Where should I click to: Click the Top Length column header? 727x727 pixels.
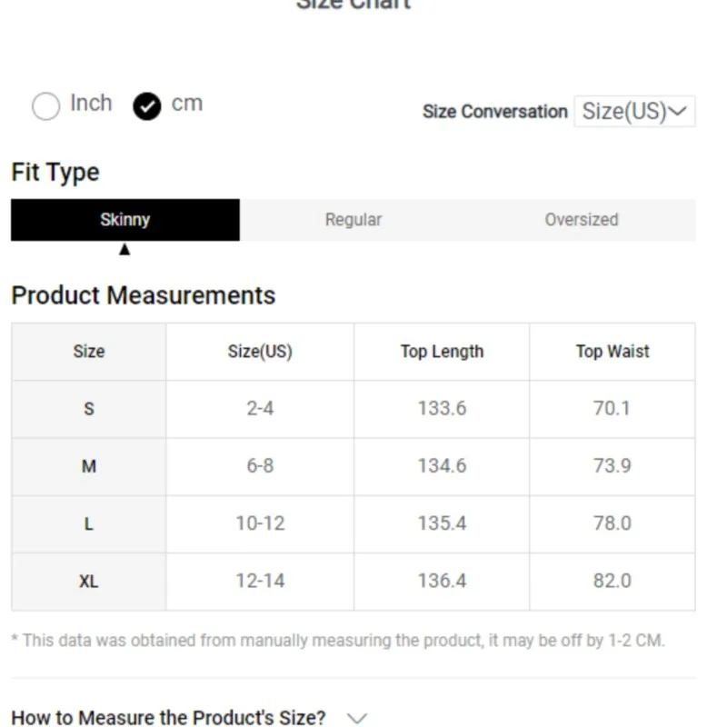(442, 352)
